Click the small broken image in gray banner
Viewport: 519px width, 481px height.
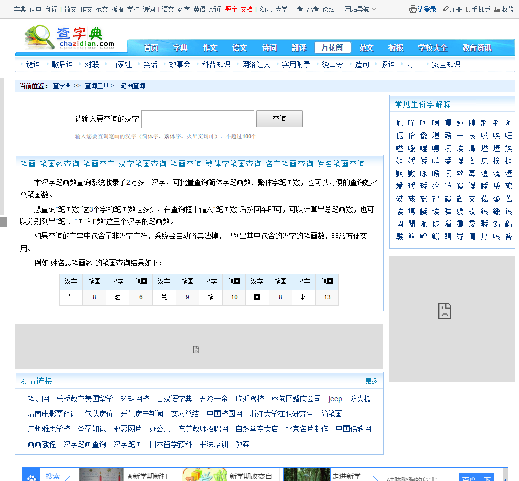196,349
